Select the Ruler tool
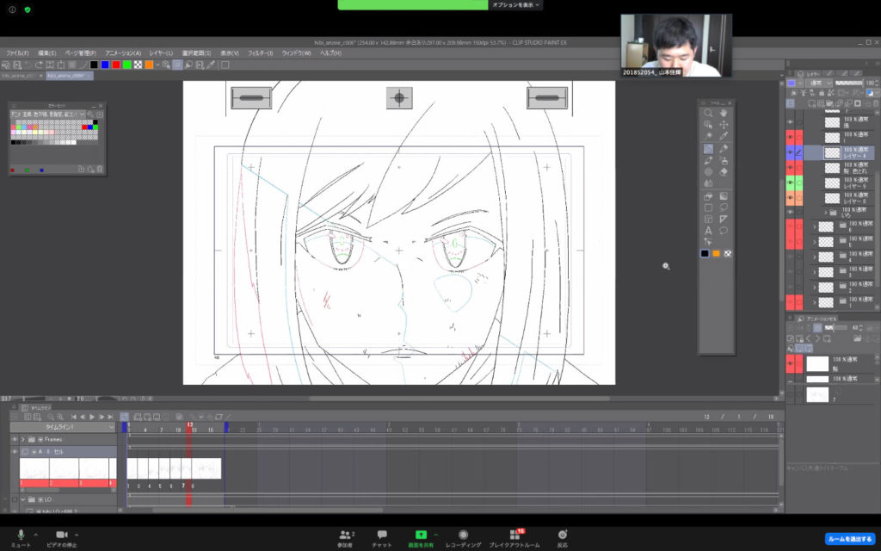 coord(723,220)
